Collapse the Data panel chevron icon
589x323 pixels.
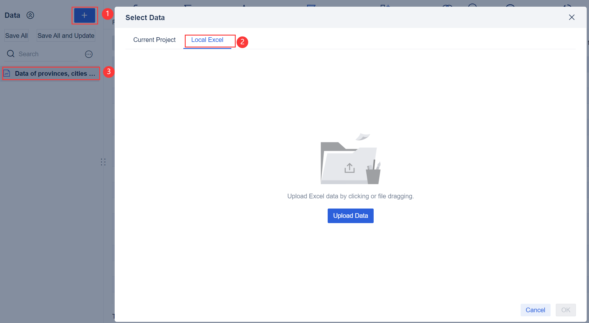pos(30,15)
